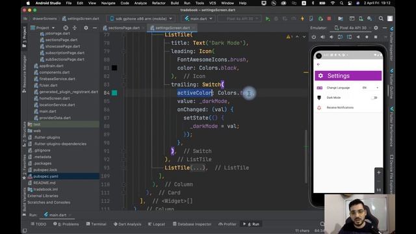Expand the folded ListTile(...) code

pos(198,168)
